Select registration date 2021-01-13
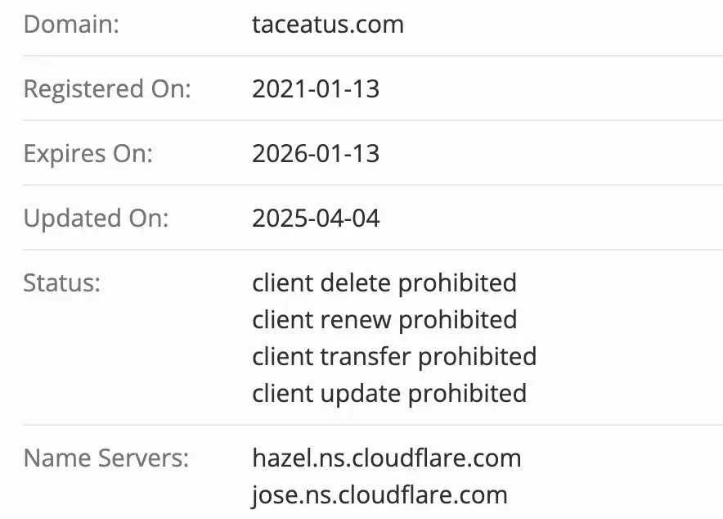 (316, 88)
